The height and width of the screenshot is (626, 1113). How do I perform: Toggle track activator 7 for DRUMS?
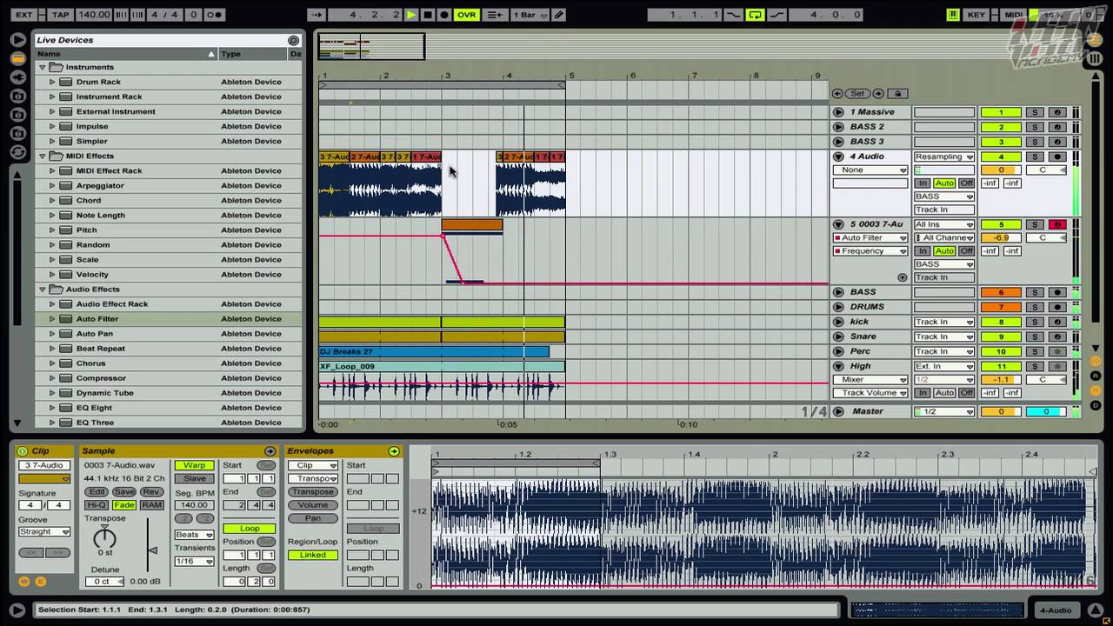pos(1001,307)
